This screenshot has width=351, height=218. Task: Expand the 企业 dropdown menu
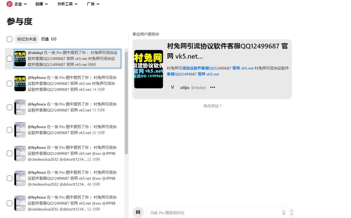[17, 4]
